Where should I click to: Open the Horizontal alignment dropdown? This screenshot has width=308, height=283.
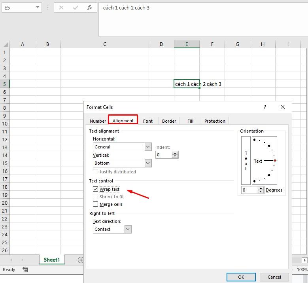click(x=148, y=147)
